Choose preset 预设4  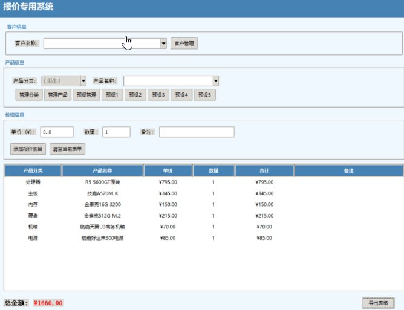(181, 95)
